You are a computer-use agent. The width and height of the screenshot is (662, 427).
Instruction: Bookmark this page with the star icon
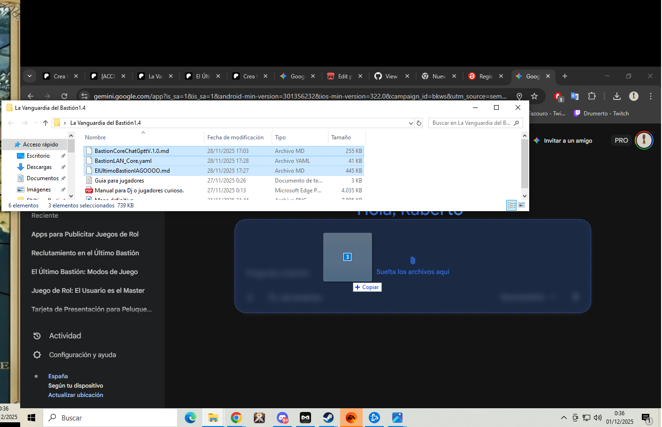(534, 96)
